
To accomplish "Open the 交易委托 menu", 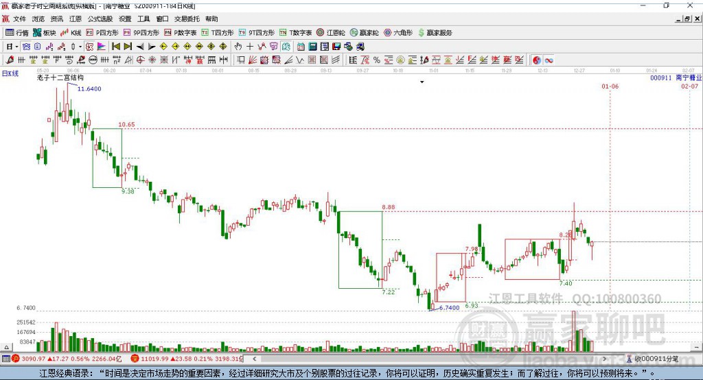I will (187, 19).
